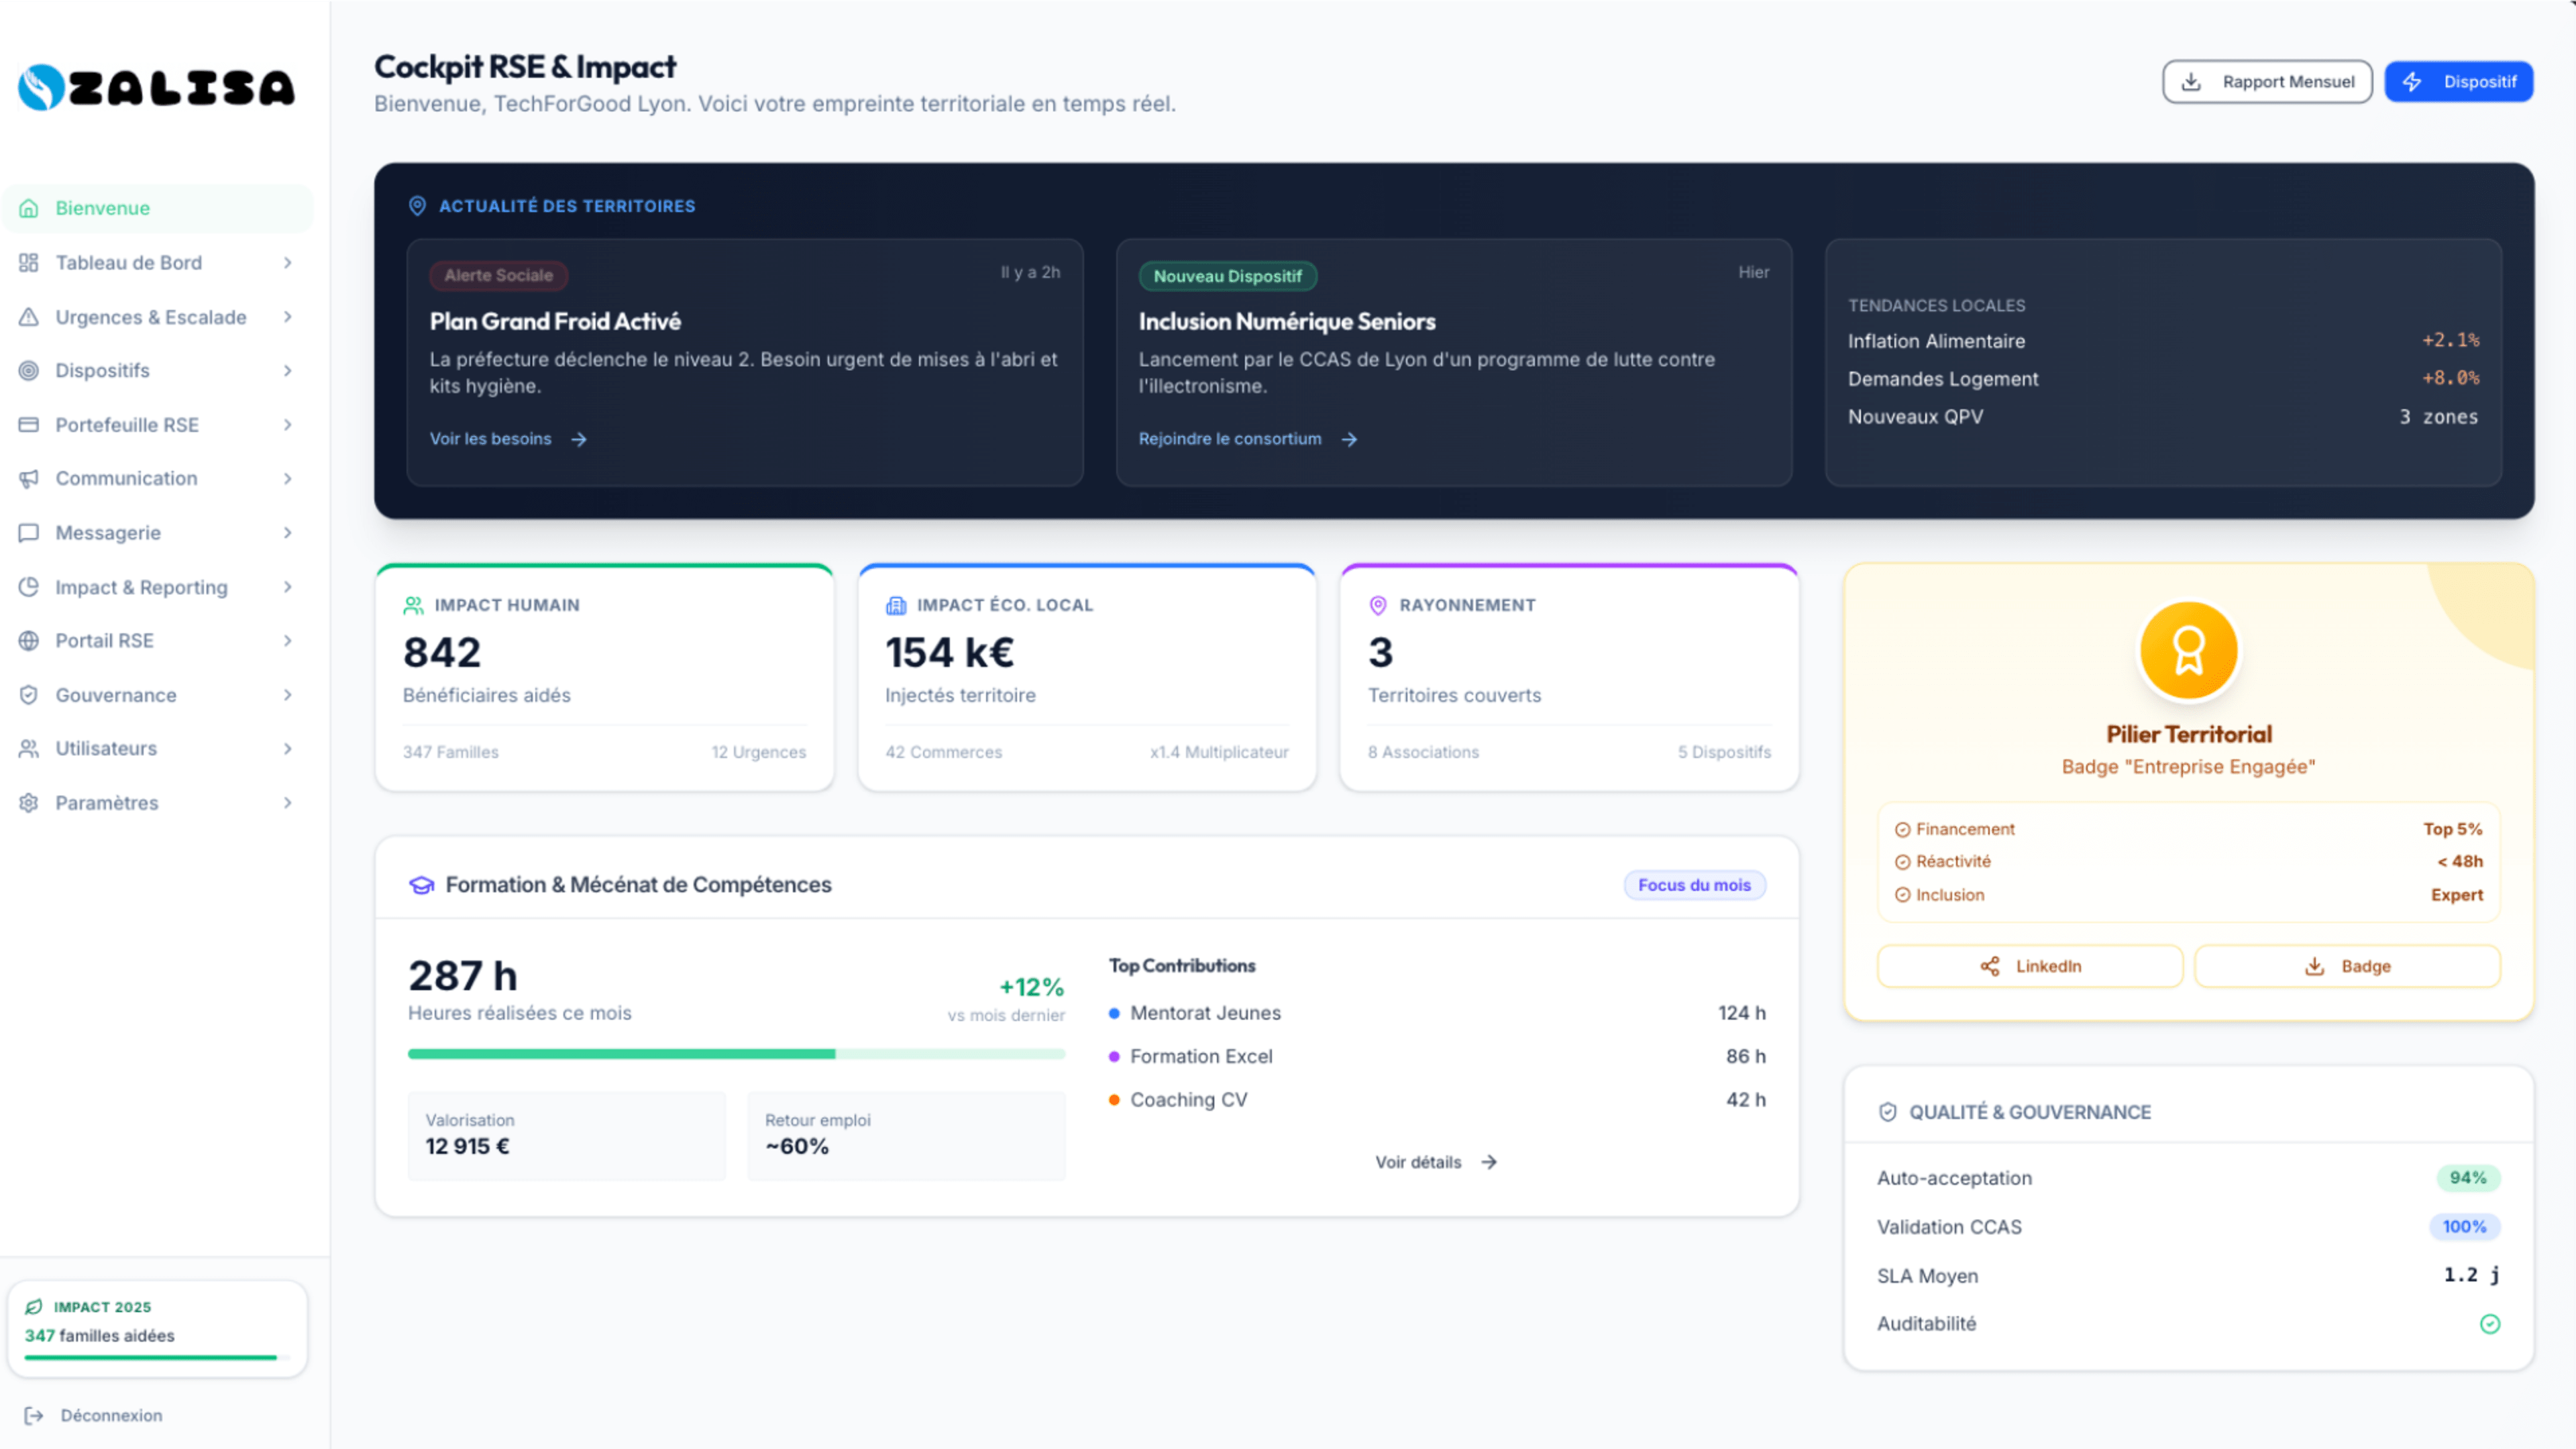The height and width of the screenshot is (1449, 2576).
Task: Click the Zalisa logo icon
Action: pyautogui.click(x=41, y=87)
